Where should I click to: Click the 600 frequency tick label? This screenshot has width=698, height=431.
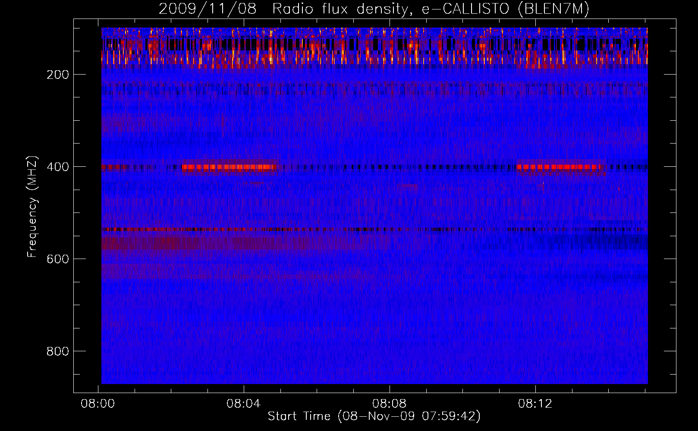[x=58, y=259]
